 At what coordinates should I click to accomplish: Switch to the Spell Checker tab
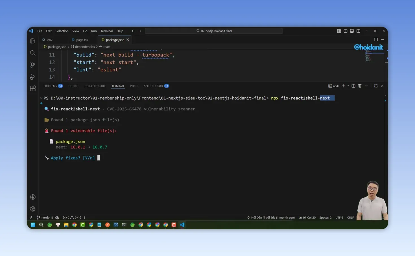coord(156,86)
